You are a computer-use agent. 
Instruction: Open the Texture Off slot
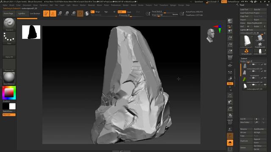coord(9,65)
